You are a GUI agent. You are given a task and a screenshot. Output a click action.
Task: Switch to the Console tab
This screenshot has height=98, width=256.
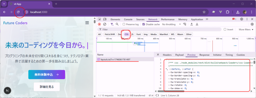pyautogui.click(x=128, y=19)
